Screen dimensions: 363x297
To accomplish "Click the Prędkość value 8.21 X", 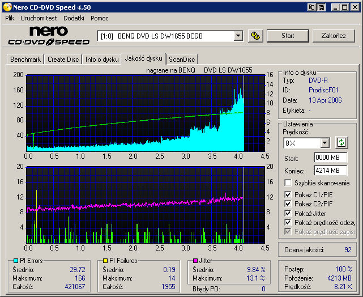I will pyautogui.click(x=343, y=287).
